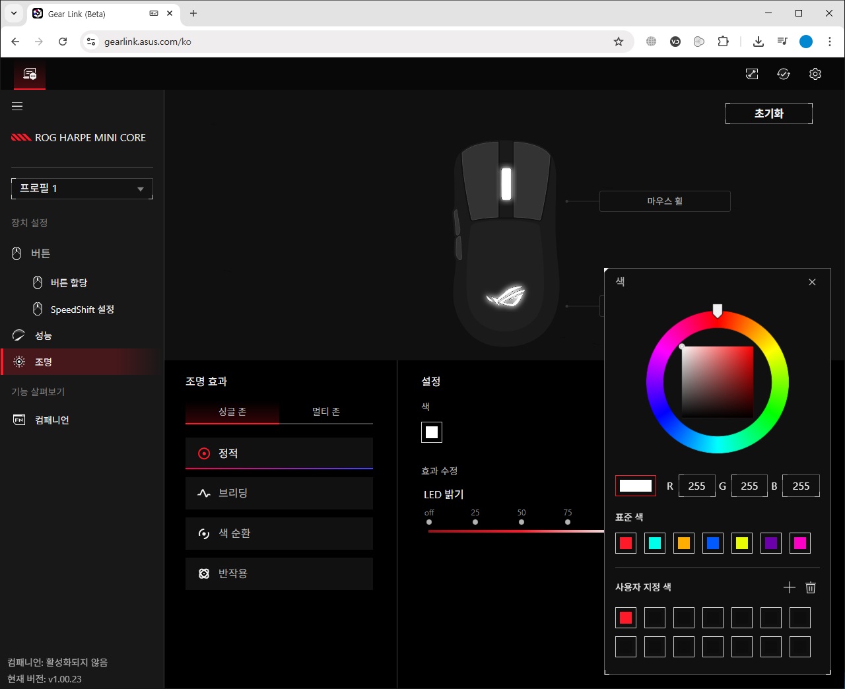The height and width of the screenshot is (689, 845).
Task: Open SpeedShift 설정 page
Action: coord(82,309)
